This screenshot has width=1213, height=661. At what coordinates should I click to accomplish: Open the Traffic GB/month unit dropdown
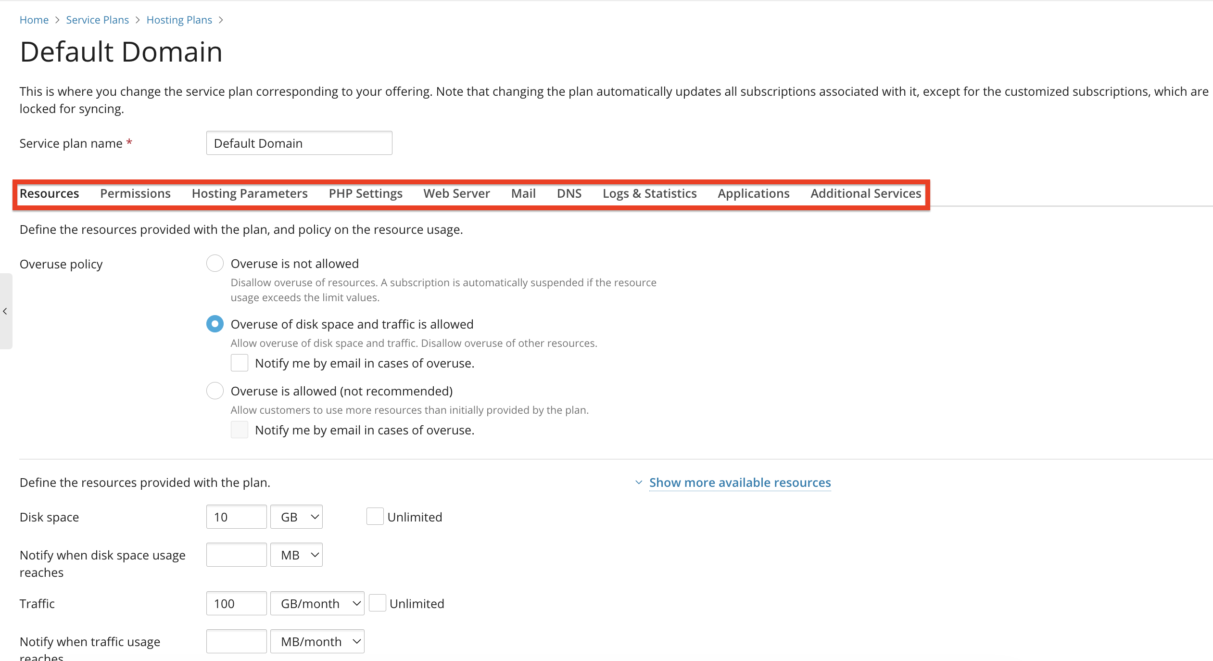pyautogui.click(x=317, y=603)
